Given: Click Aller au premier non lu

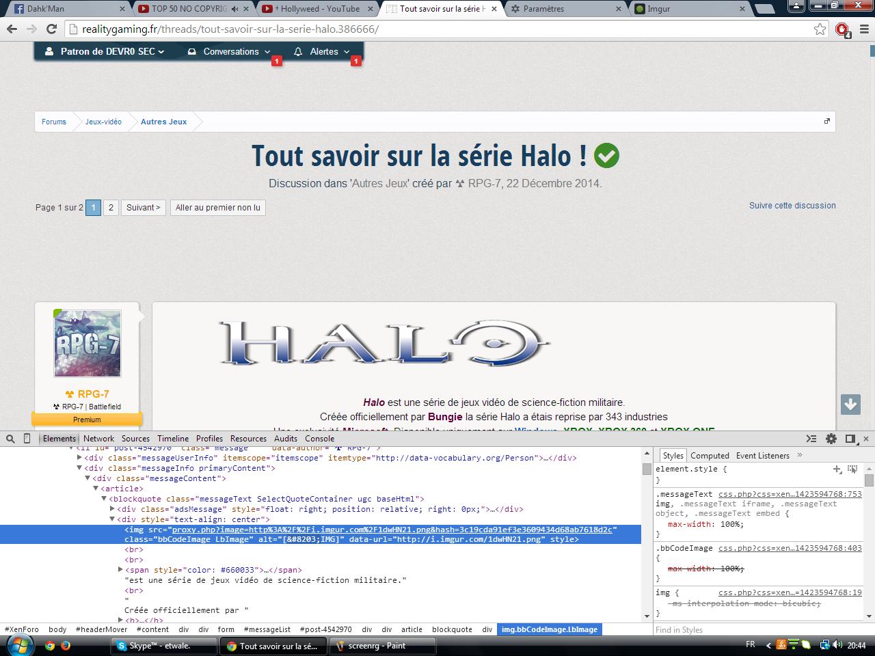Looking at the screenshot, I should pyautogui.click(x=217, y=208).
